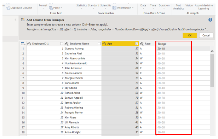Uncheck the Age column checkbox
This screenshot has width=218, height=139.
pos(137,44)
